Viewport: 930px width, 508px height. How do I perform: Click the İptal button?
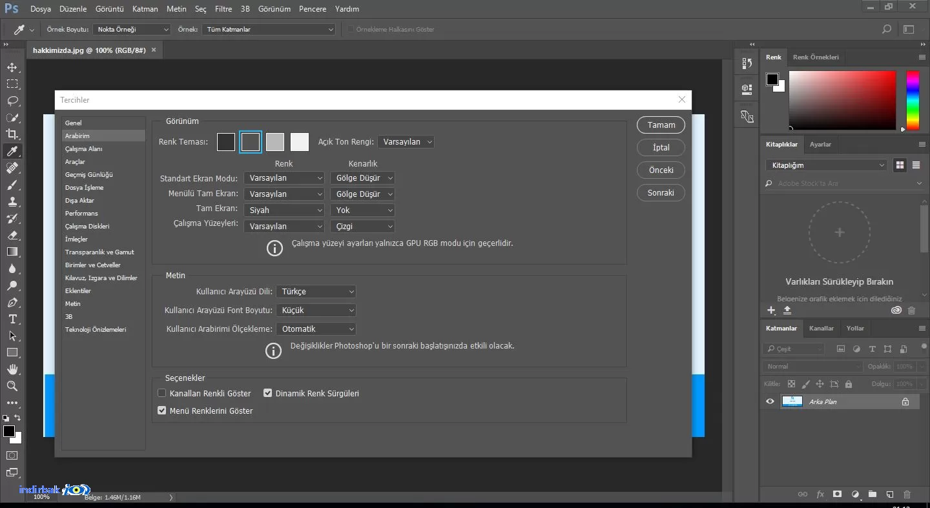click(x=661, y=148)
